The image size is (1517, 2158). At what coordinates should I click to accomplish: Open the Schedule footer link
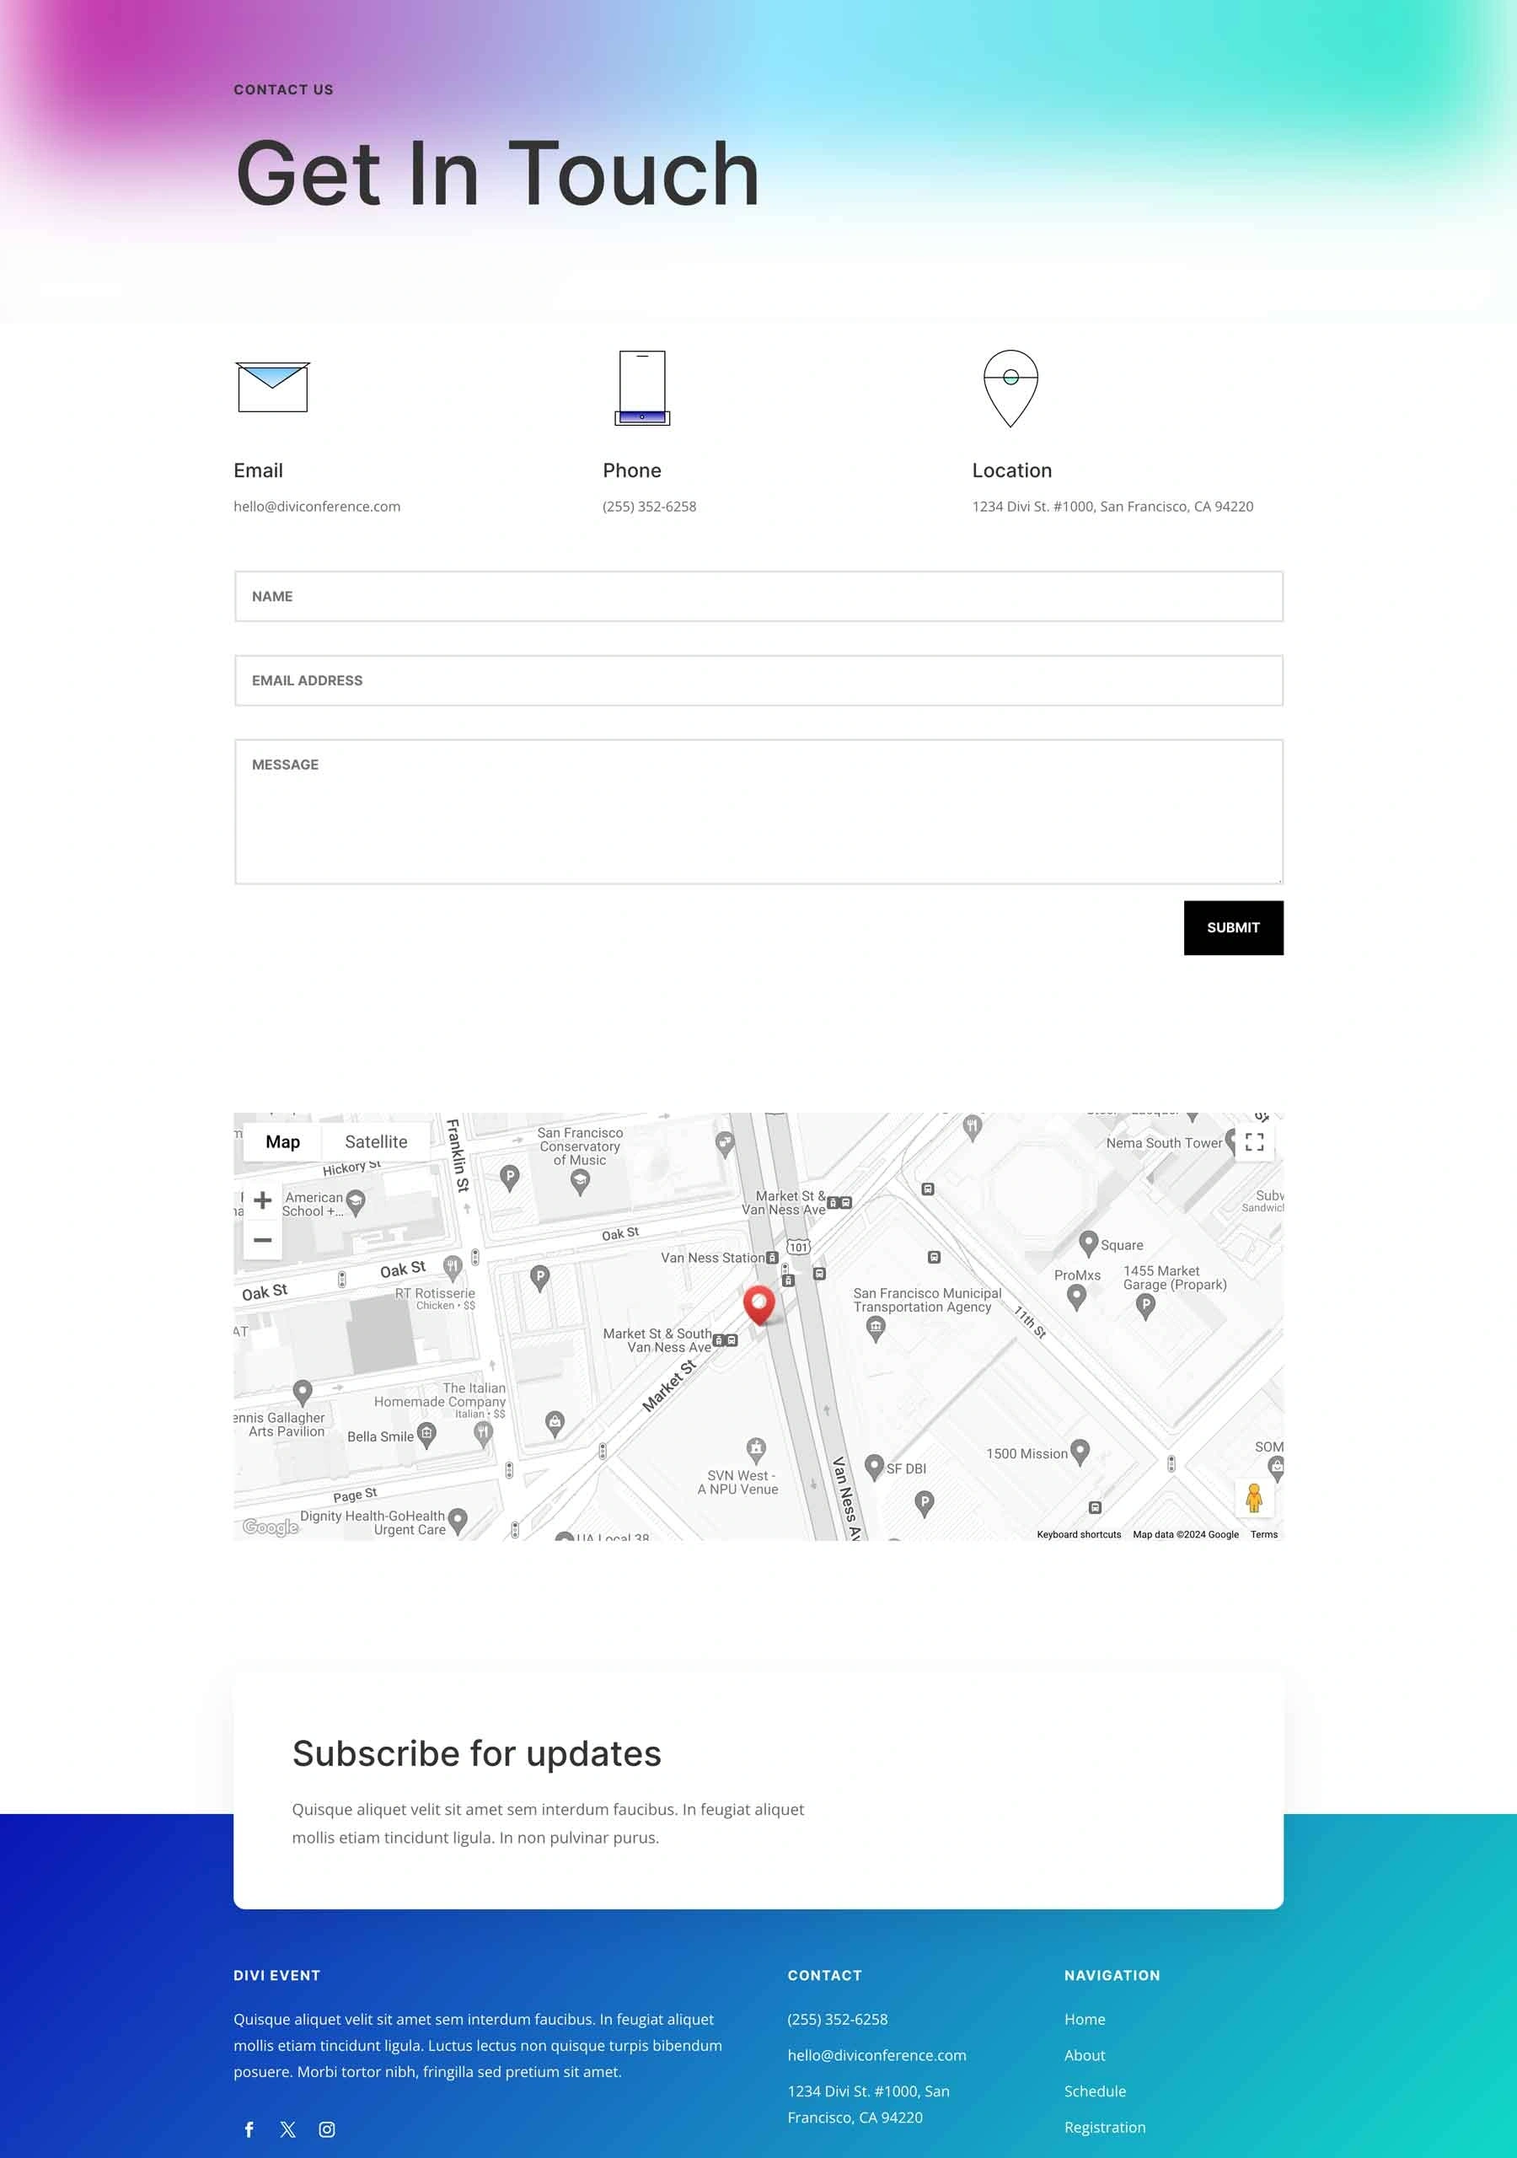1094,2091
